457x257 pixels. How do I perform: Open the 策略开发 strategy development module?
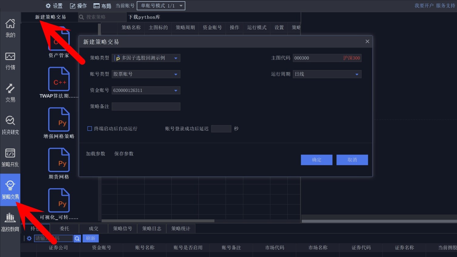point(10,157)
